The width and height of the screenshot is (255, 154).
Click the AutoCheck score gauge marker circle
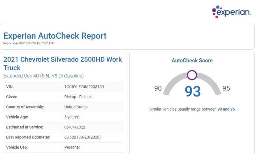pos(192,75)
